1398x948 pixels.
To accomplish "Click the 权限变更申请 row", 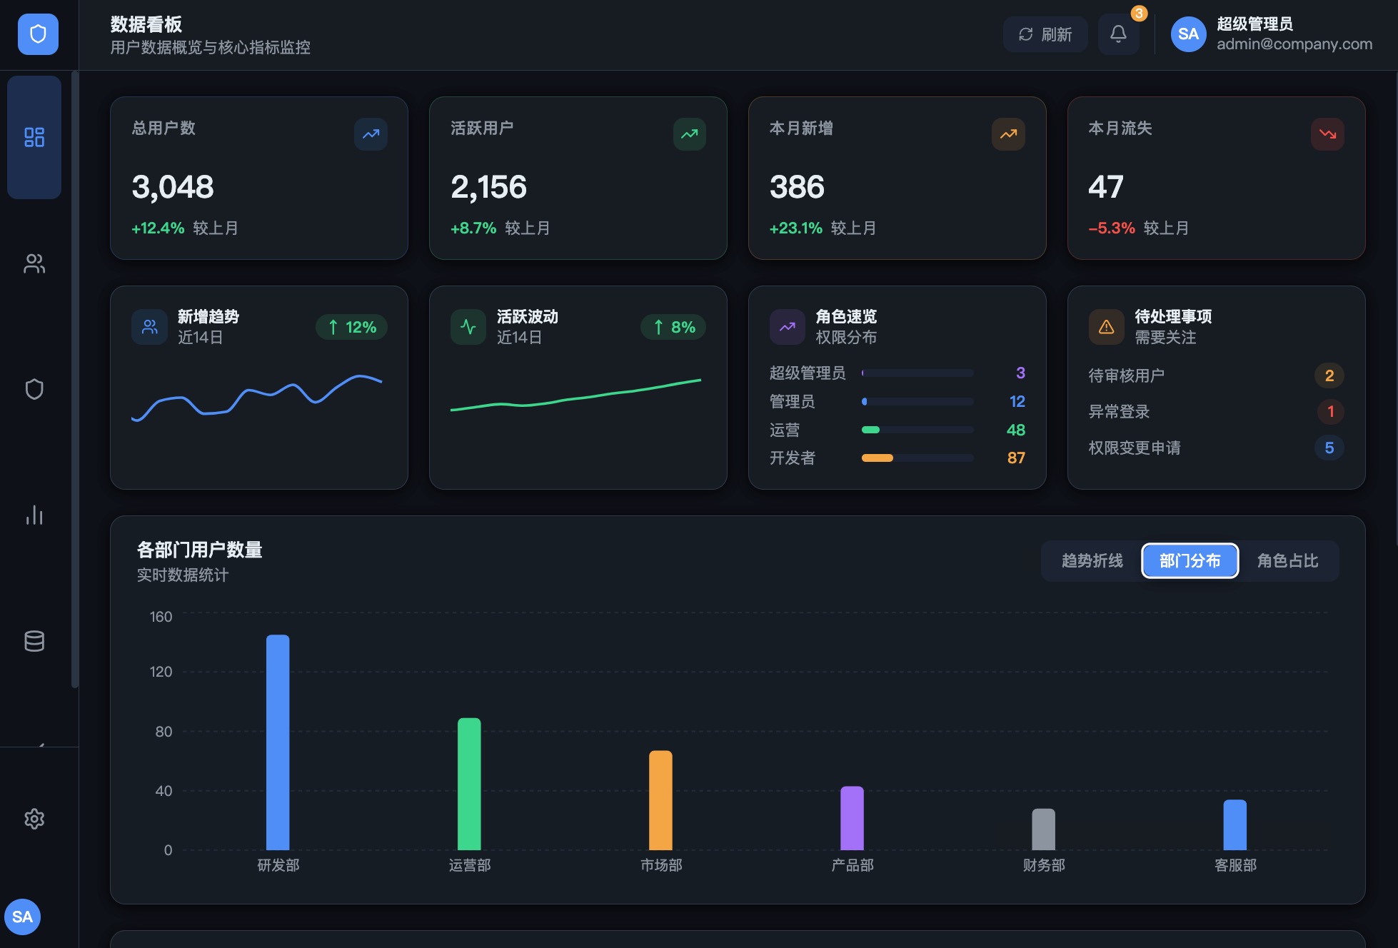I will pyautogui.click(x=1216, y=448).
